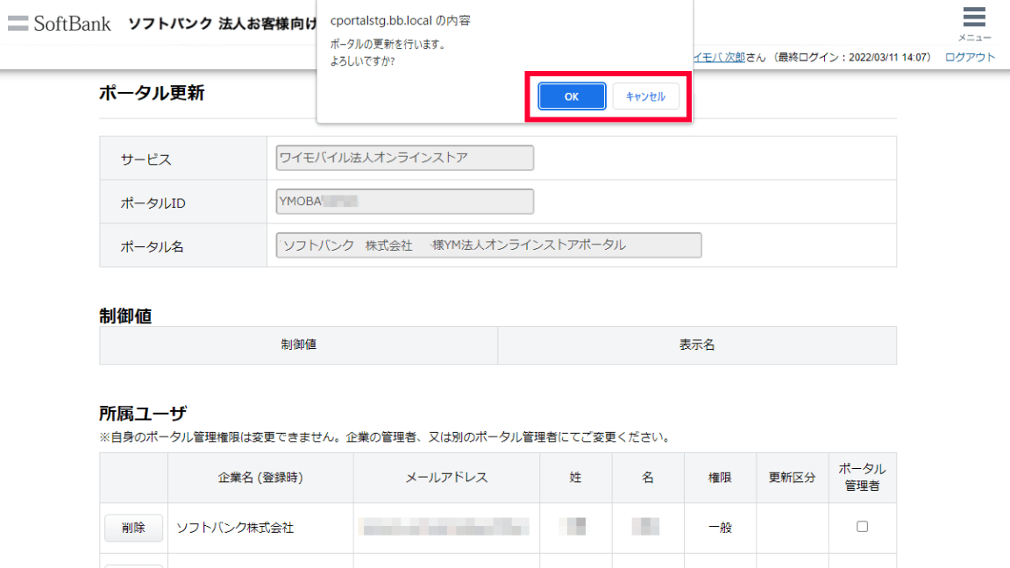Image resolution: width=1010 pixels, height=568 pixels.
Task: Click the SoftBank logo
Action: click(x=60, y=23)
